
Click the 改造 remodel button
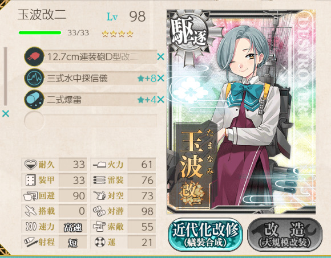[x=285, y=235]
